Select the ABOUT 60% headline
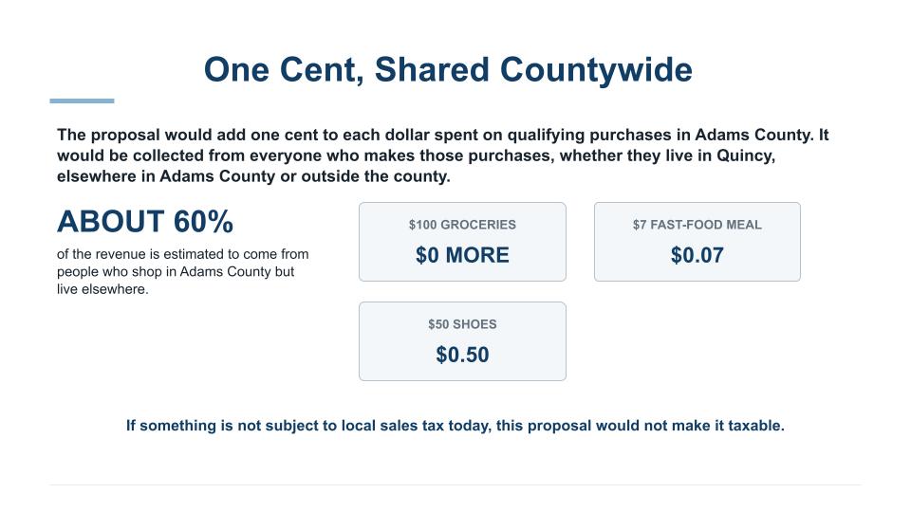The width and height of the screenshot is (911, 512). point(145,222)
